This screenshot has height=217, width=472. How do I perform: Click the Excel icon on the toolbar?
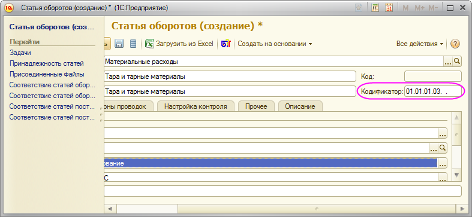pos(149,44)
